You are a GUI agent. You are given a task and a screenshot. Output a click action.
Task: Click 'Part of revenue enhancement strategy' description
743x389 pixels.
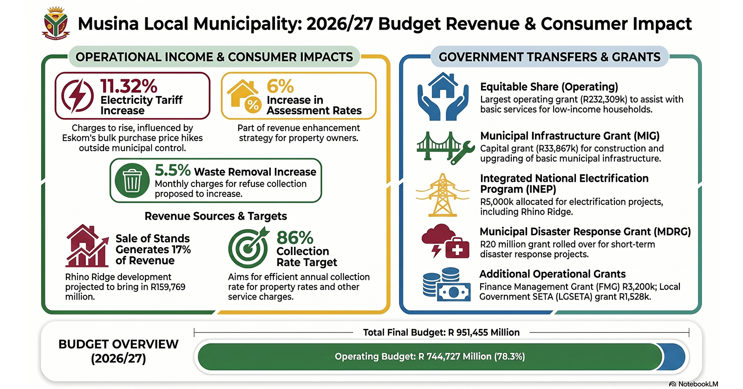(299, 133)
